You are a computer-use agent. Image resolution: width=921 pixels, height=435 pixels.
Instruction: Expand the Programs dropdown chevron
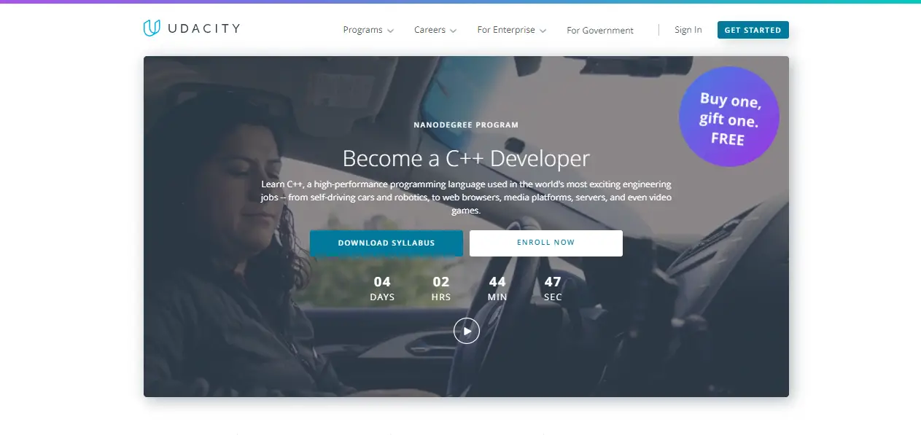click(391, 31)
